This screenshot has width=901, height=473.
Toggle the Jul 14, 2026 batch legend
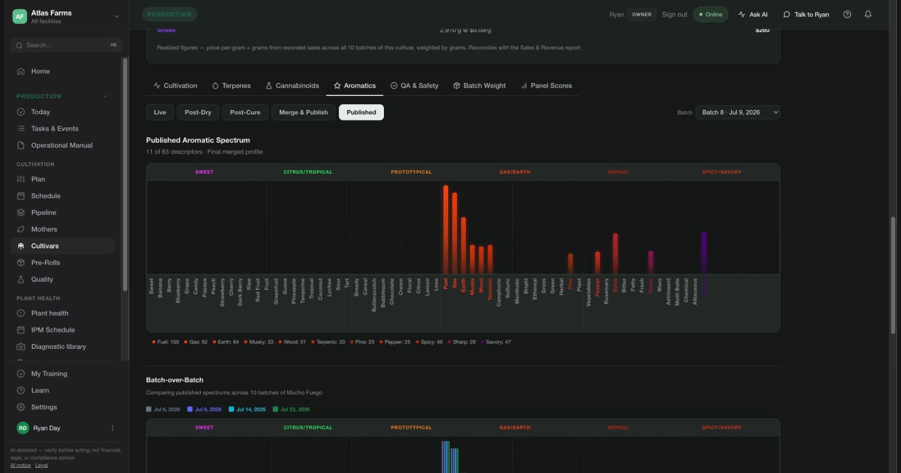pyautogui.click(x=247, y=409)
